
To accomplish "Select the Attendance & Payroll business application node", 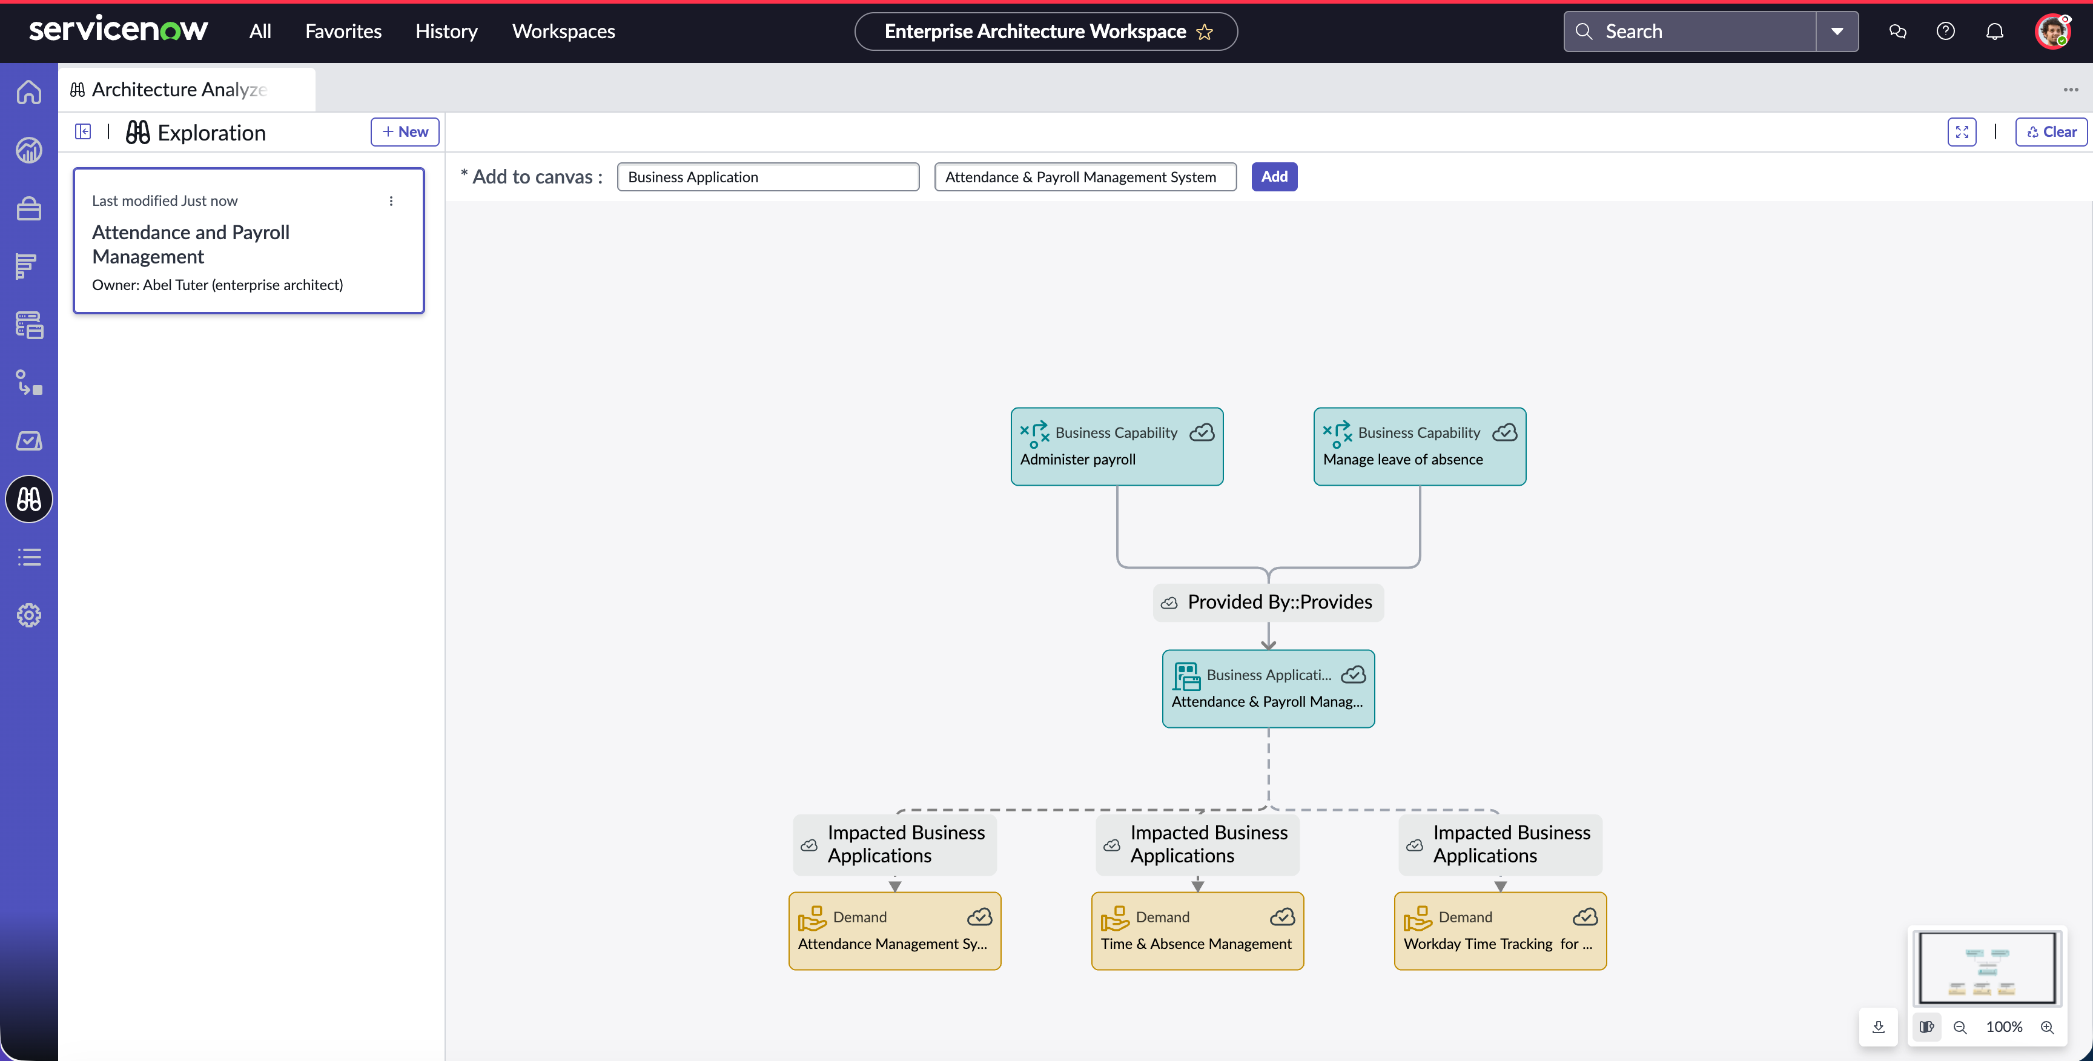I will pos(1268,689).
